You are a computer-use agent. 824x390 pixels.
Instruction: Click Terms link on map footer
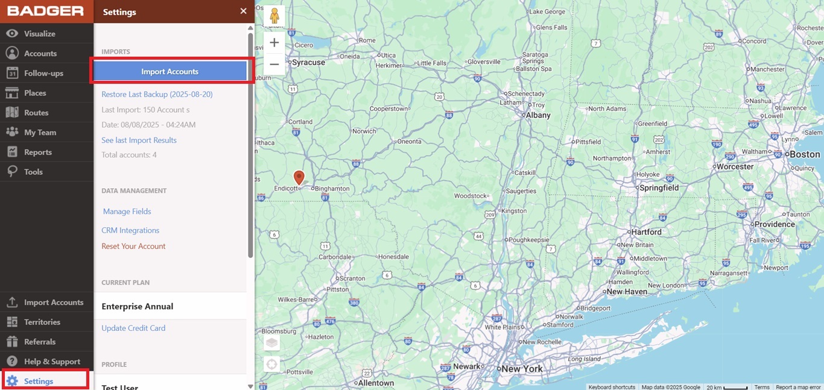[x=762, y=387]
